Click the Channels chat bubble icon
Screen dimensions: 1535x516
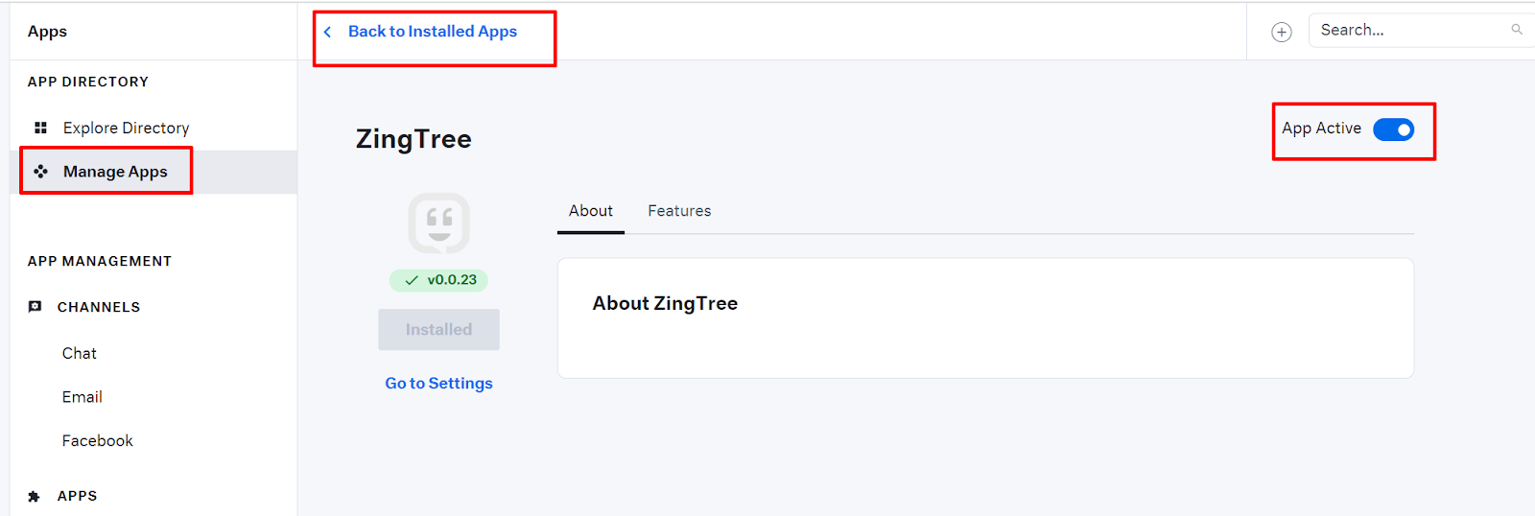35,307
